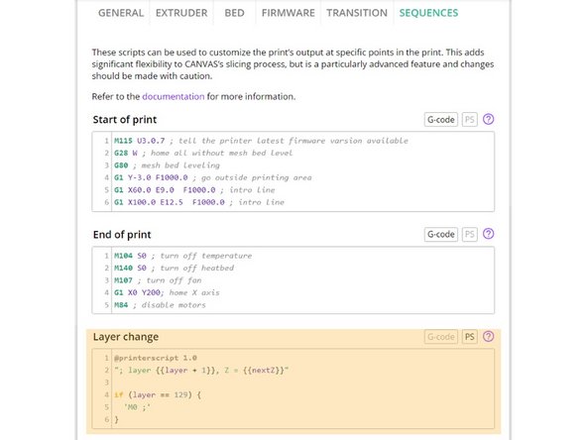Select PS mode for End of print
This screenshot has height=440, width=587.
click(x=469, y=234)
